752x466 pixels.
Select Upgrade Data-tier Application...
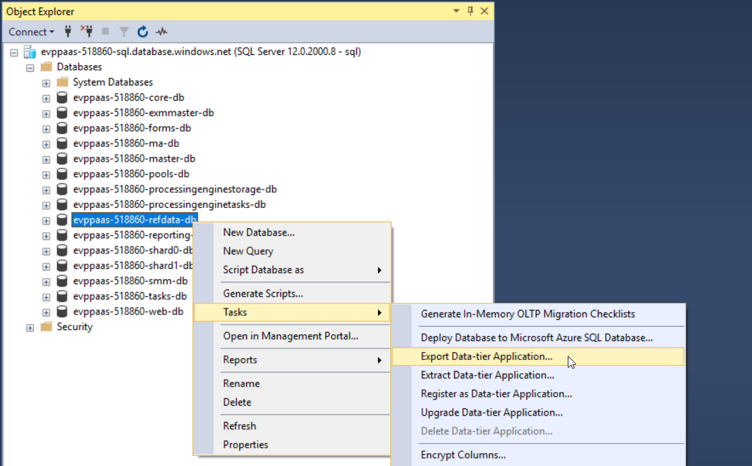(x=538, y=412)
